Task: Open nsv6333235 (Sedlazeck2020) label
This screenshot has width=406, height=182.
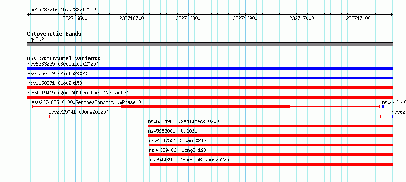Action: click(x=63, y=64)
